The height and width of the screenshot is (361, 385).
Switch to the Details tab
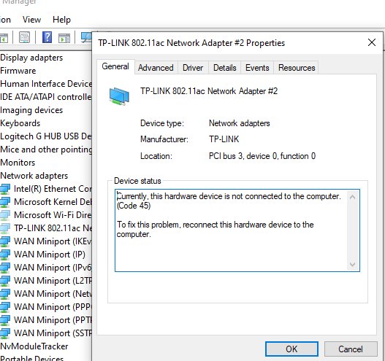click(225, 68)
